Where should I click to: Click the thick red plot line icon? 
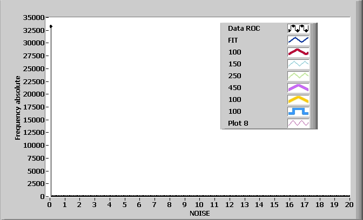[x=298, y=52]
